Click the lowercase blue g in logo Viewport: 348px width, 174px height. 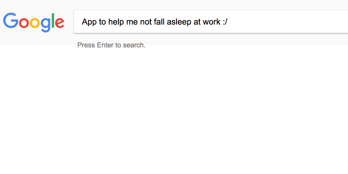point(46,25)
